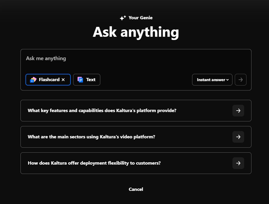Ask about main sectors using Kaltura's platform
269x204 pixels.
136,137
